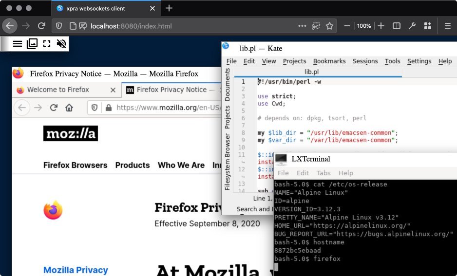Go to home in inner Firefox

(x=69, y=108)
